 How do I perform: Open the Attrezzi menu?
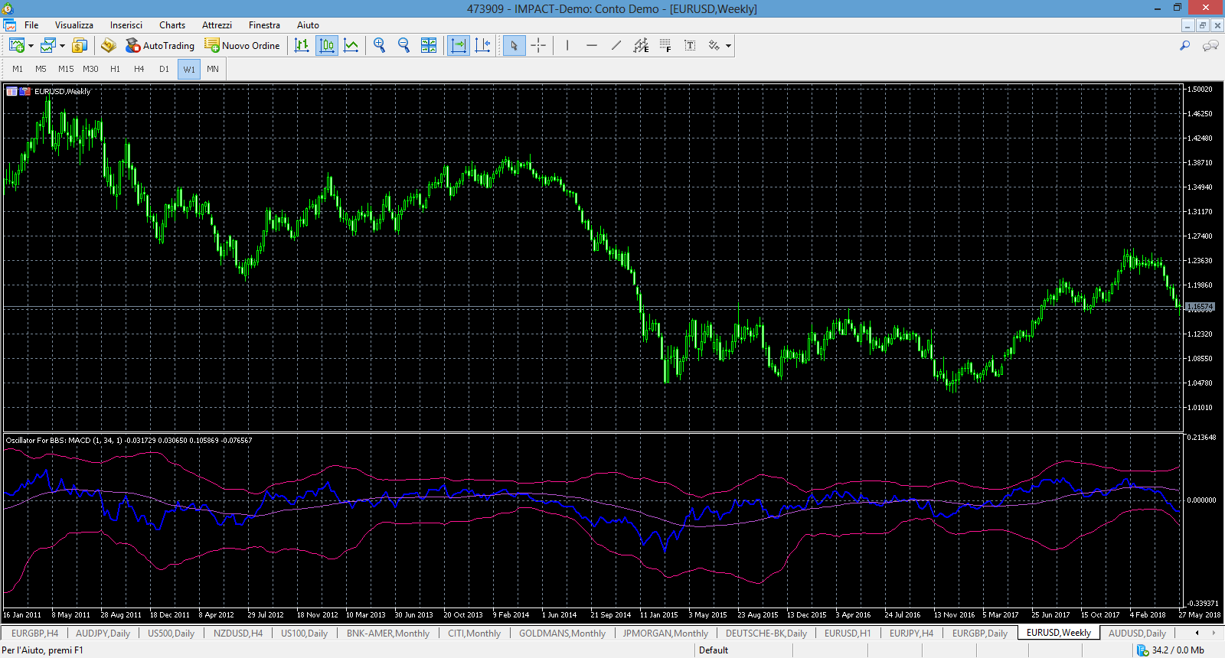[217, 25]
